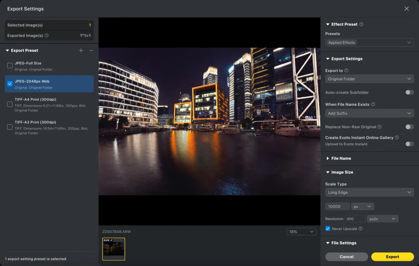419x266 pixels.
Task: Expand the File Name section
Action: click(341, 158)
